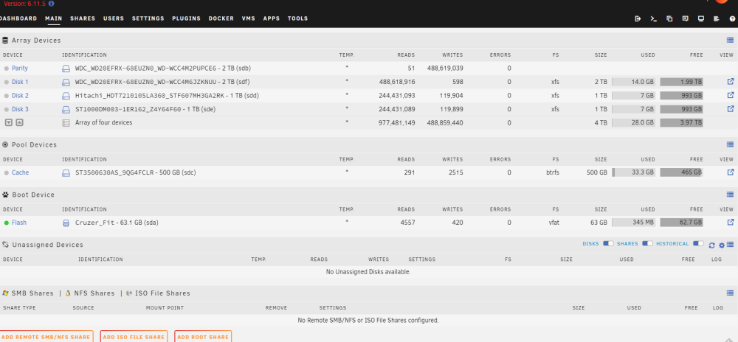738x342 pixels.
Task: Click the Cruzer_Fit flash drive icon
Action: pos(66,223)
